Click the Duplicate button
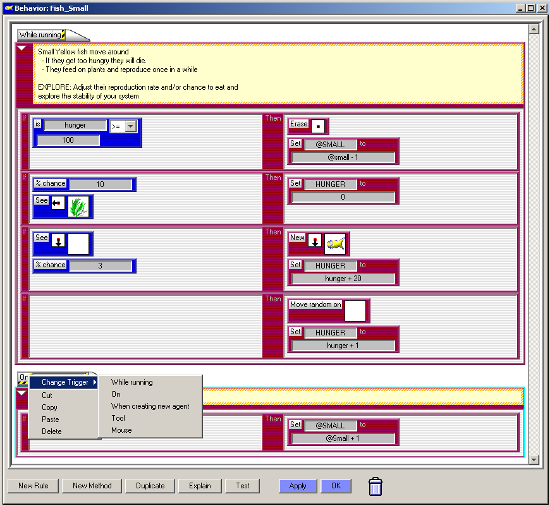Viewport: 550px width, 506px height. pyautogui.click(x=150, y=486)
